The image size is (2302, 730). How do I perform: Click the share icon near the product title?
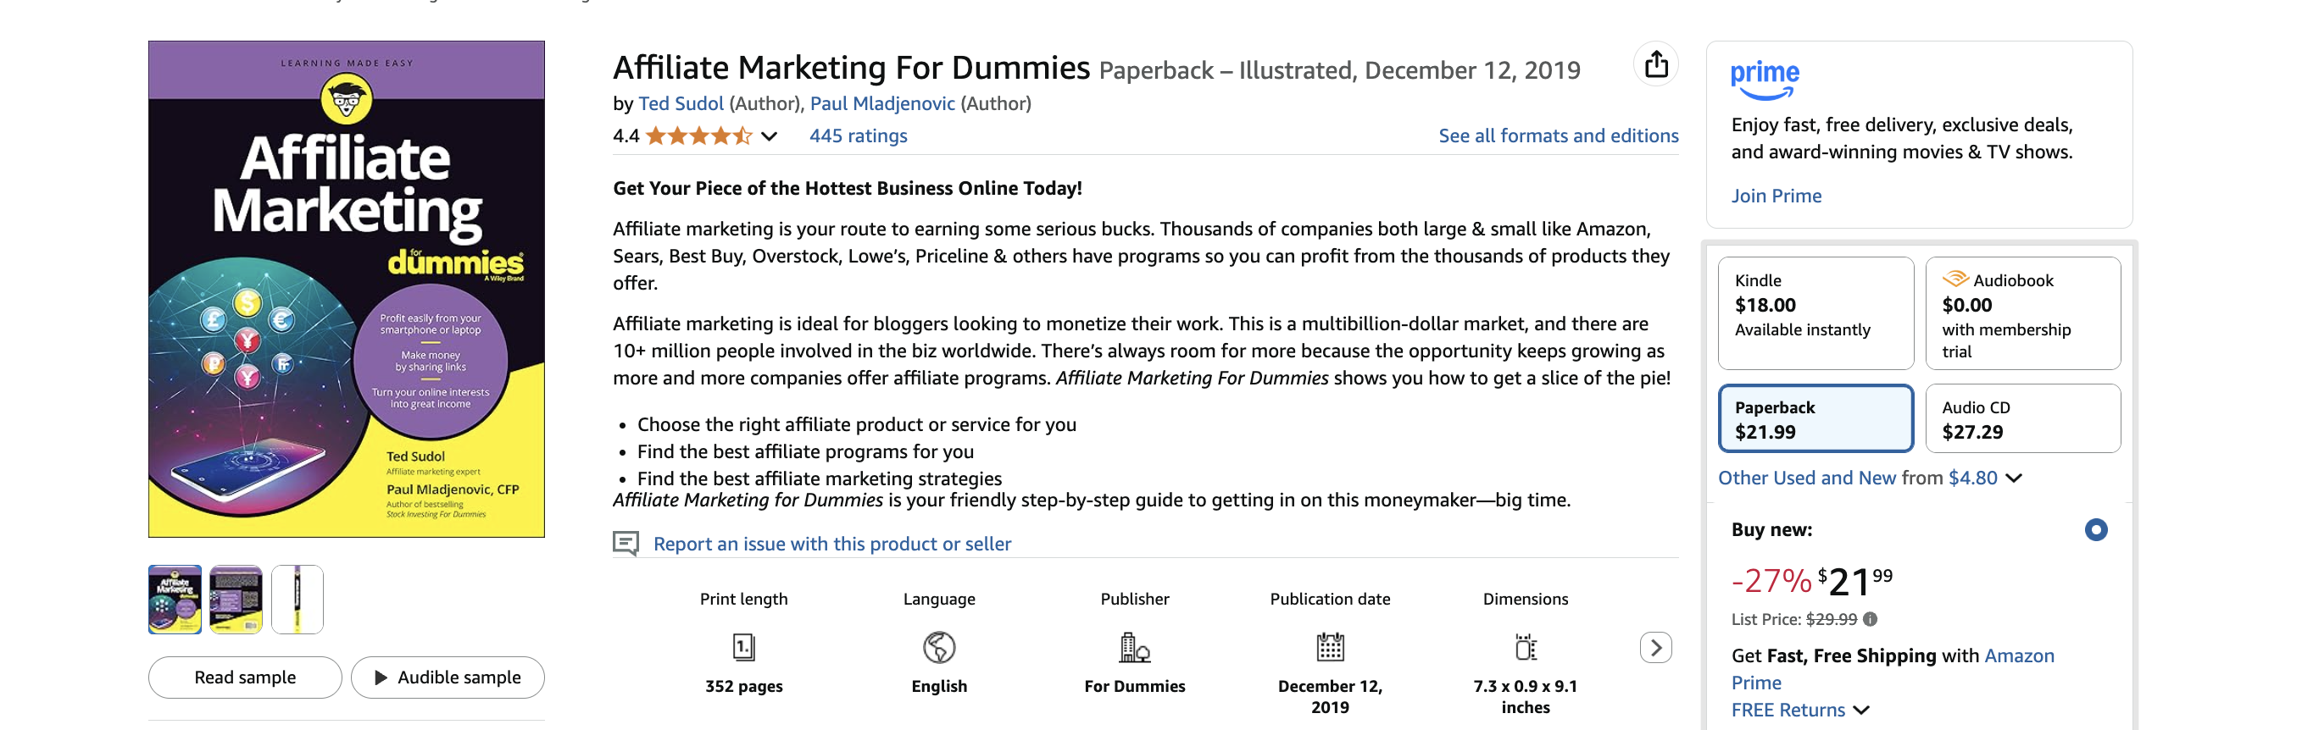pyautogui.click(x=1659, y=64)
